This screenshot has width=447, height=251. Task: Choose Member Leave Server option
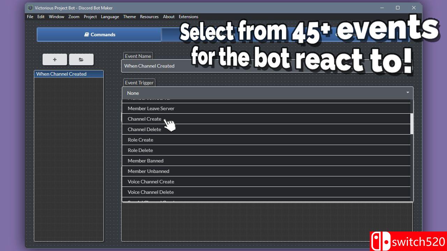[x=151, y=108]
